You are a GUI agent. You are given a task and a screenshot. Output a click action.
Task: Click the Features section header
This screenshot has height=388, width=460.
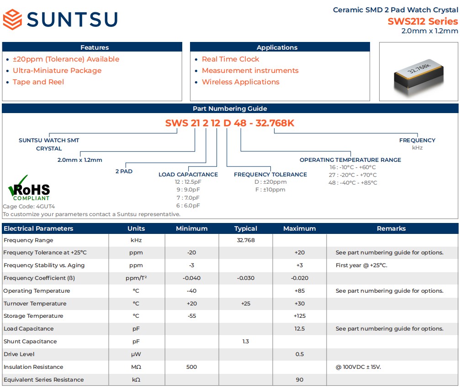tap(92, 47)
